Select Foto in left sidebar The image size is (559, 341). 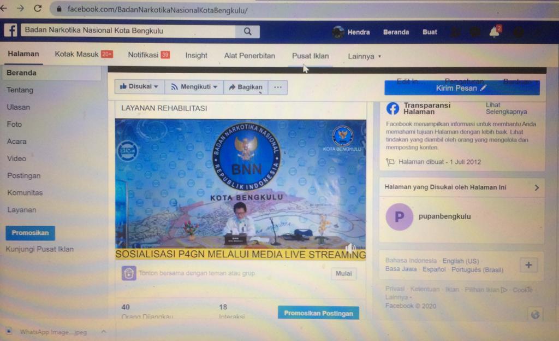pos(14,124)
